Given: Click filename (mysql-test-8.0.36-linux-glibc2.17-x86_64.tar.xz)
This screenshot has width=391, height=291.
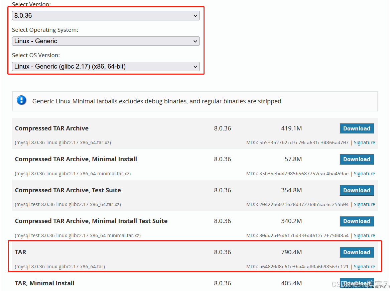Looking at the screenshot, I should click(68, 204).
